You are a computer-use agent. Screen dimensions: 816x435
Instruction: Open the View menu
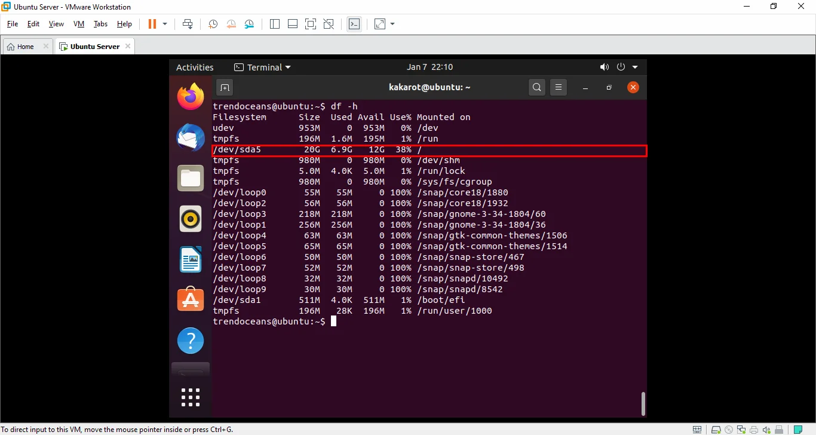coord(56,24)
